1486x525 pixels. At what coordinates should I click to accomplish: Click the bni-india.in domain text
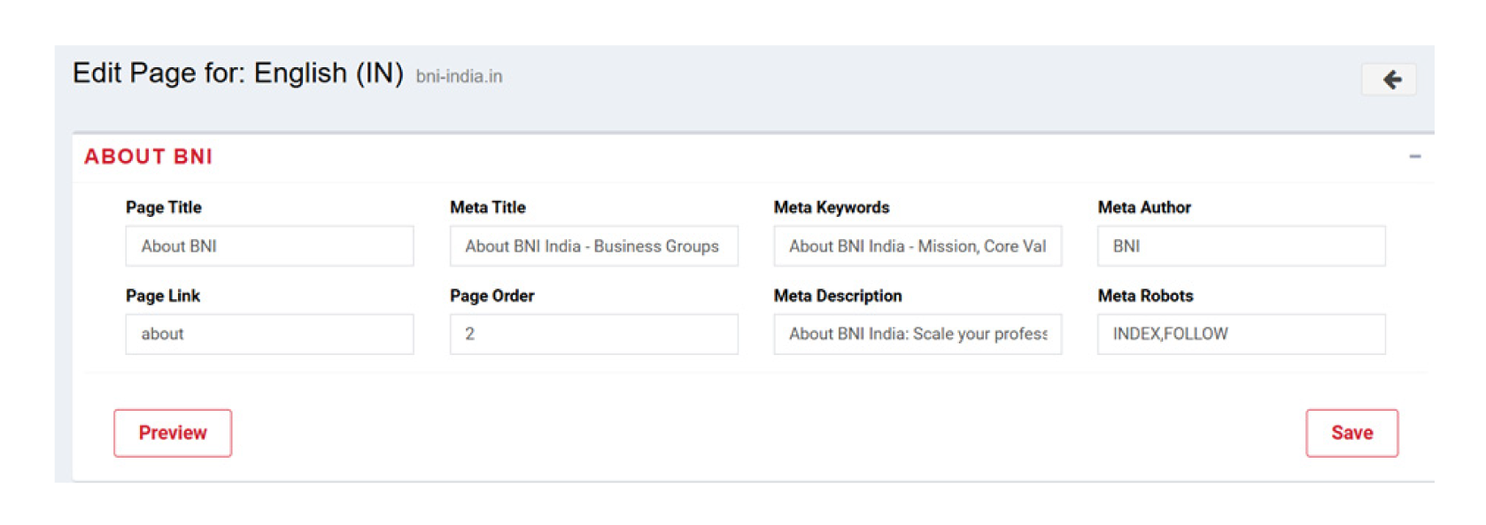pos(459,77)
